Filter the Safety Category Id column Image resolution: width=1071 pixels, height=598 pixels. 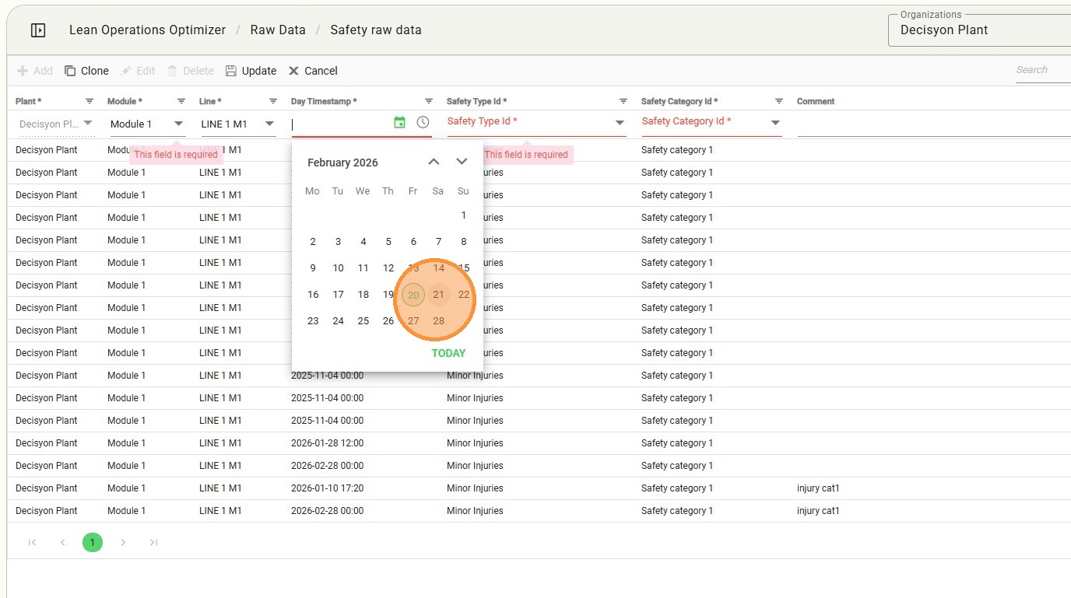coord(779,101)
